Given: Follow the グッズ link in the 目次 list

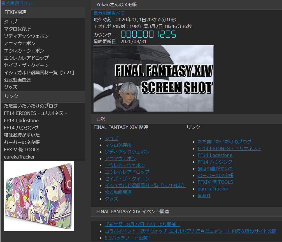Looking at the screenshot, I should tap(111, 199).
